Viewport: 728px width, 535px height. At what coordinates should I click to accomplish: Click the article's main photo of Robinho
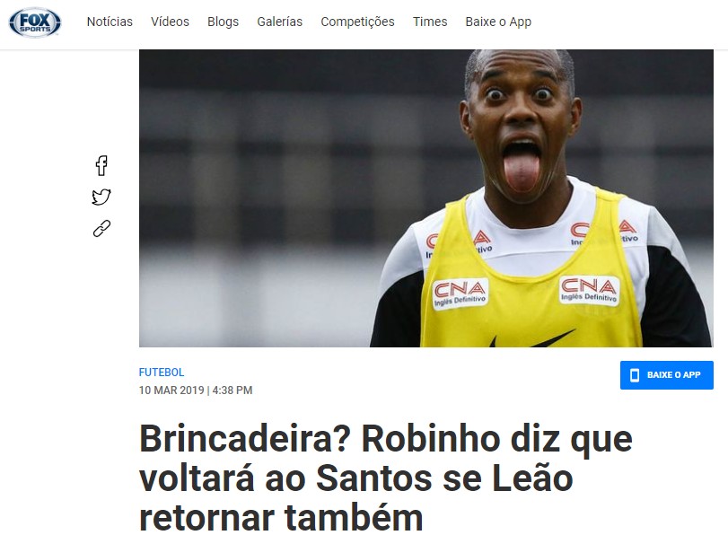[426, 198]
